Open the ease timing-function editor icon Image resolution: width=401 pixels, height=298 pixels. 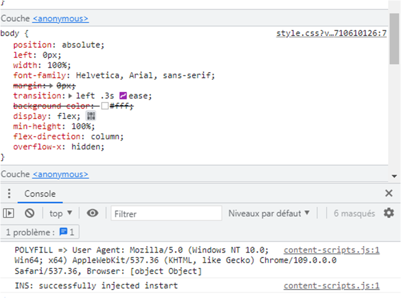pos(123,95)
